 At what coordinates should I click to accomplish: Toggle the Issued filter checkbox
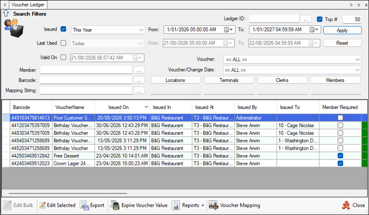[x=63, y=29]
